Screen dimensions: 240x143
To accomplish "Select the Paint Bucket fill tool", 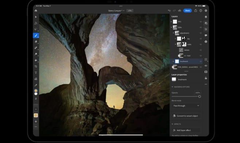I will point(36,60).
